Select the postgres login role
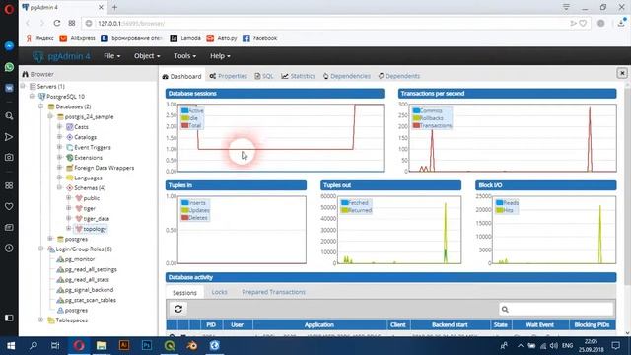 76,310
